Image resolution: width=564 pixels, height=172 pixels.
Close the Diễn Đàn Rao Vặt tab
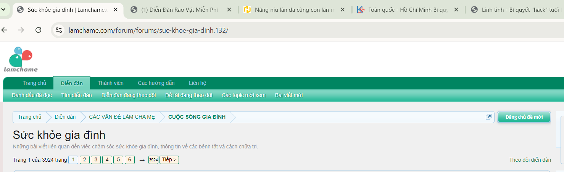coord(229,10)
